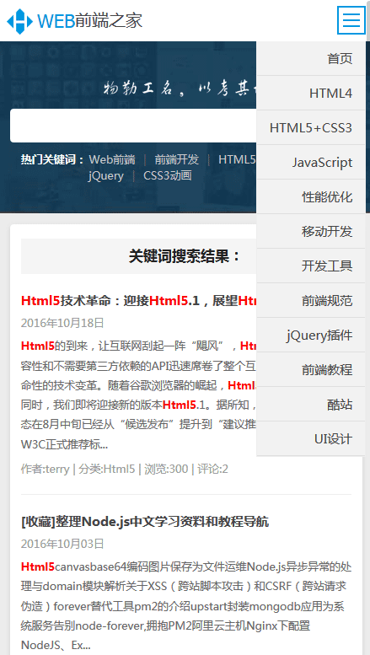
Task: Click the 前端开发 hot keyword link
Action: pyautogui.click(x=177, y=159)
